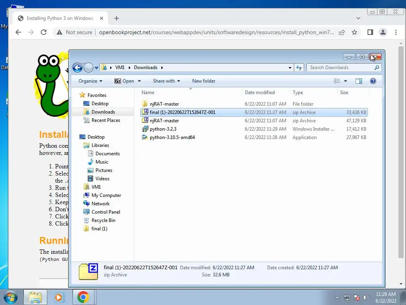This screenshot has width=406, height=305.
Task: Select the njRAT-master folder icon
Action: [145, 104]
